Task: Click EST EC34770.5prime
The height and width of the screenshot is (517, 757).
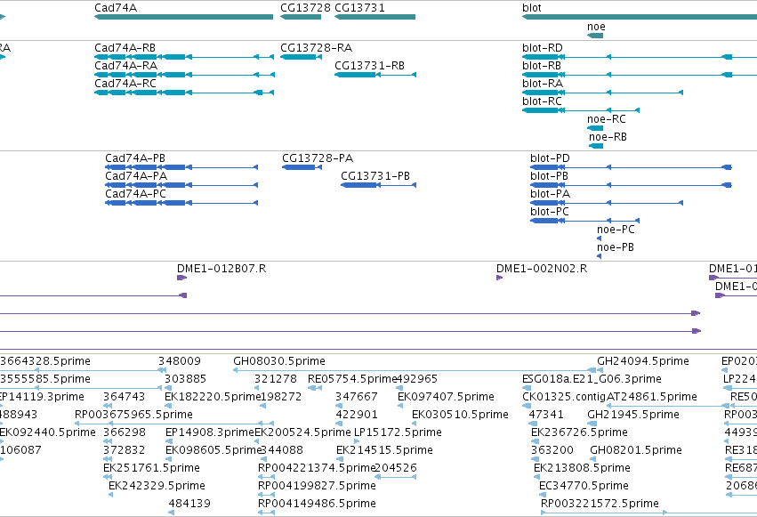Action: [584, 486]
